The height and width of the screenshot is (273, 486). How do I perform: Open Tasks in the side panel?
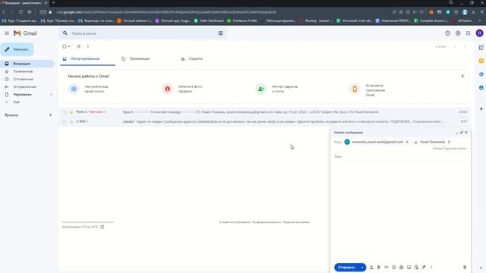[481, 74]
